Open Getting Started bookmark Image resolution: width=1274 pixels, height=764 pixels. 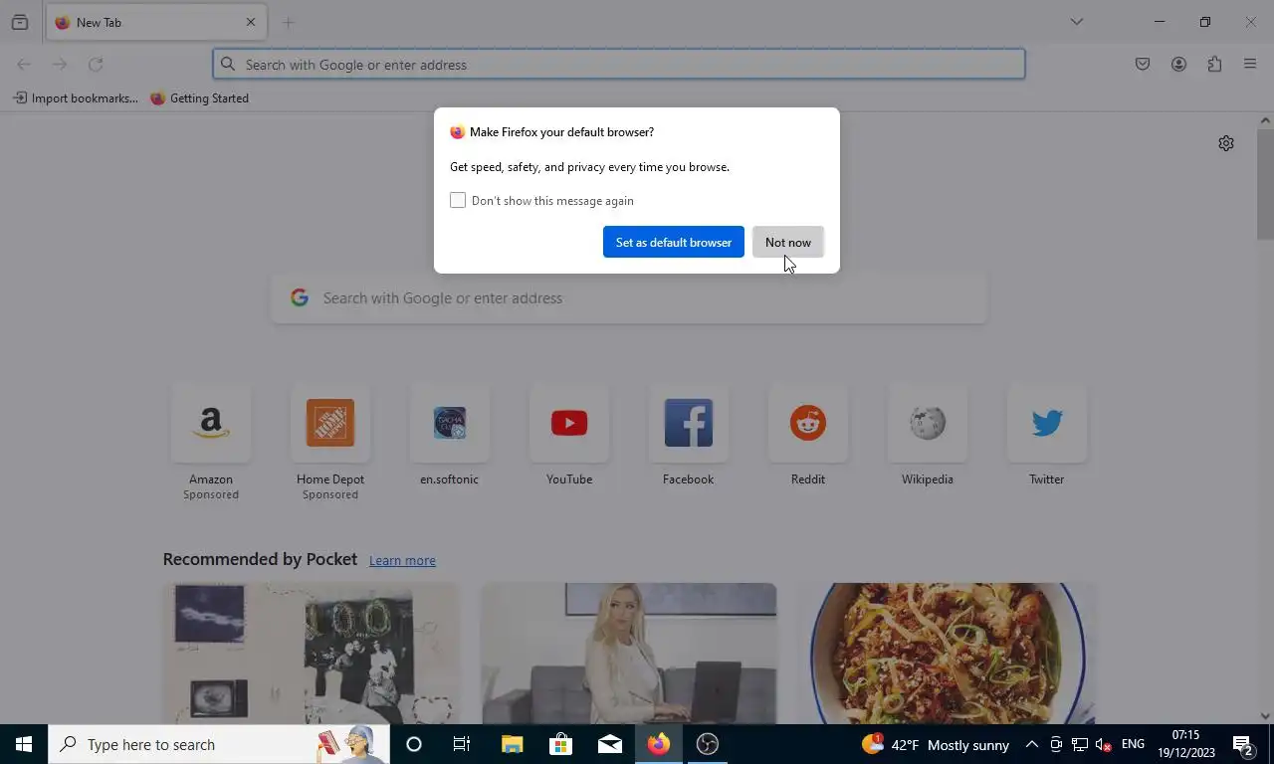point(199,98)
